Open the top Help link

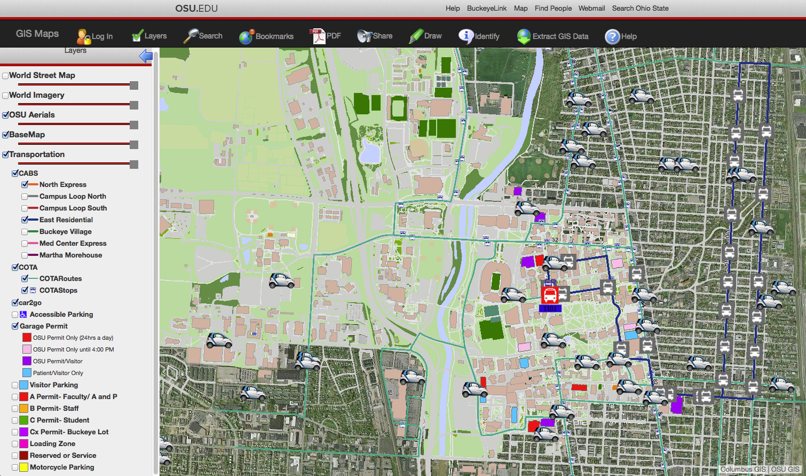point(453,9)
